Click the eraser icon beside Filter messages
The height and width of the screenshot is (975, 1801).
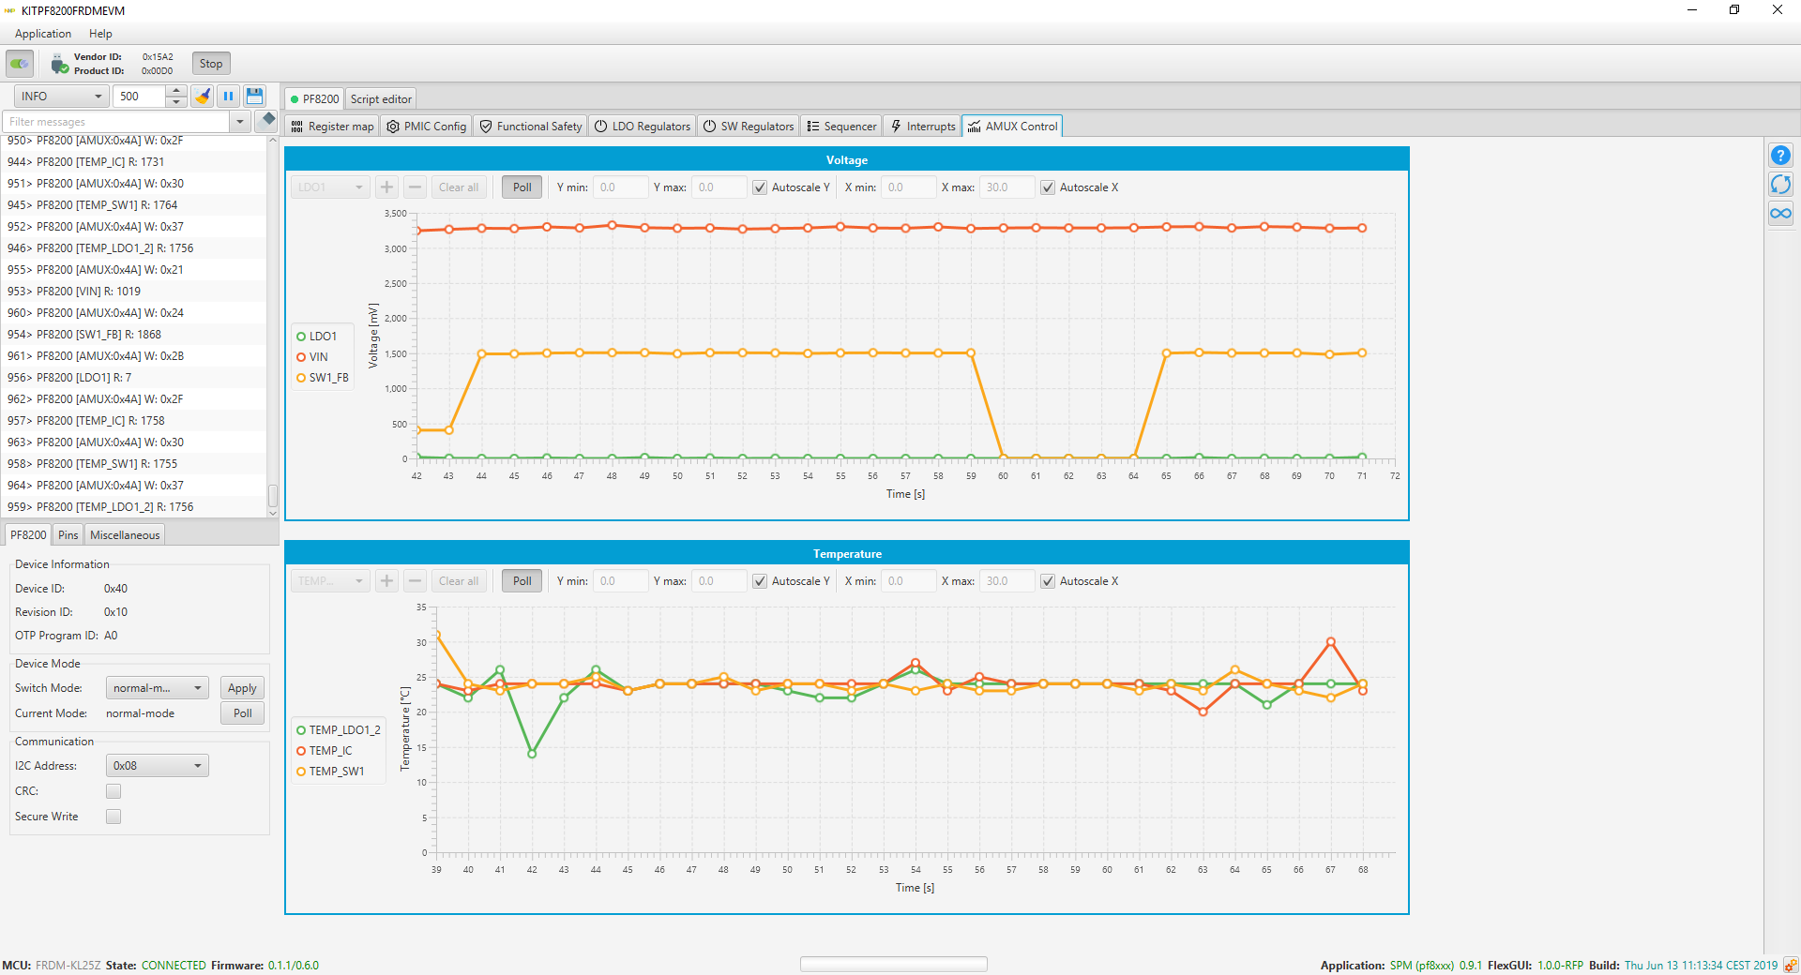[x=268, y=120]
